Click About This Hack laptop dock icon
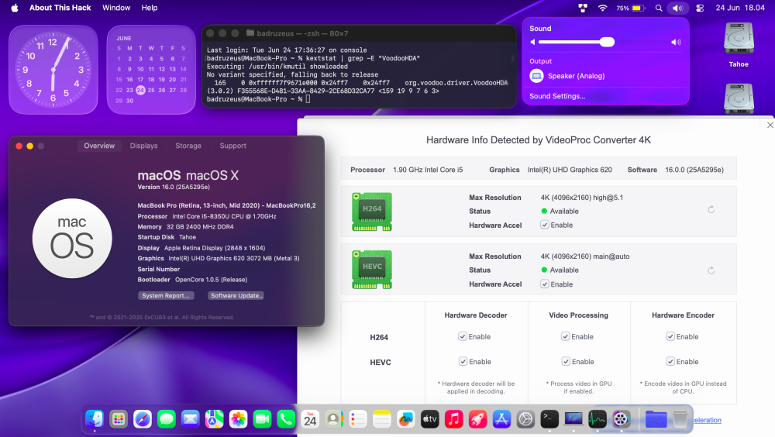 coord(573,419)
